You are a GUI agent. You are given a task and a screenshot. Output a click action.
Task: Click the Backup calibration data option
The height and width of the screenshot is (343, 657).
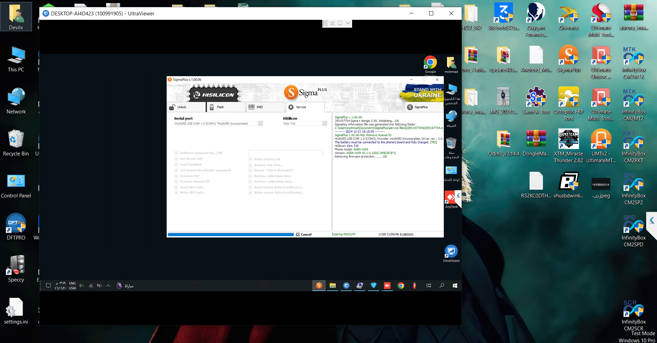(x=272, y=176)
